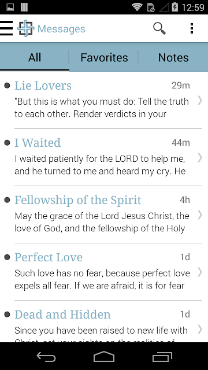Image resolution: width=208 pixels, height=370 pixels.
Task: Tap unread dot beside Lie Lovers
Action: click(x=8, y=86)
